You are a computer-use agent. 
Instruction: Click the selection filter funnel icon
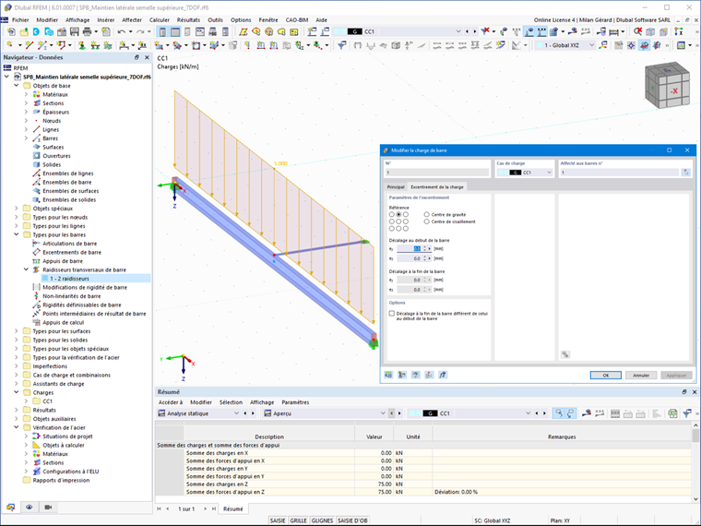tap(341, 45)
